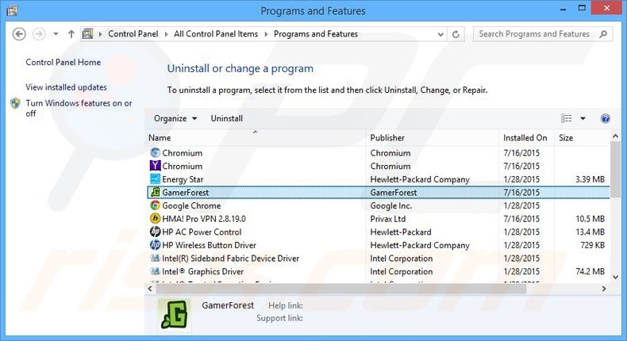Click the horizontal scrollbar right arrow

pos(604,289)
